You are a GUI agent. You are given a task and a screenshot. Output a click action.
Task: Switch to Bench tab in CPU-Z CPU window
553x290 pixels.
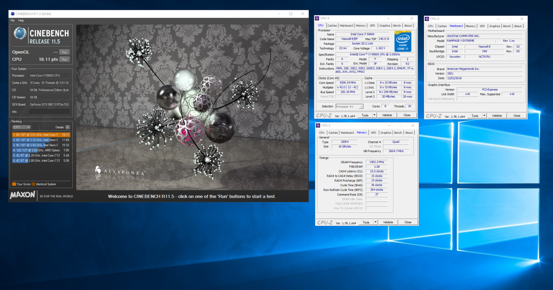[398, 26]
